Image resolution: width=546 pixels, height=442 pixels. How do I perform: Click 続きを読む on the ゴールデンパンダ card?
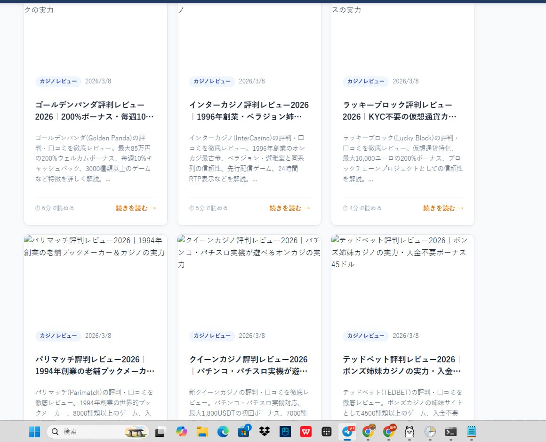point(136,208)
